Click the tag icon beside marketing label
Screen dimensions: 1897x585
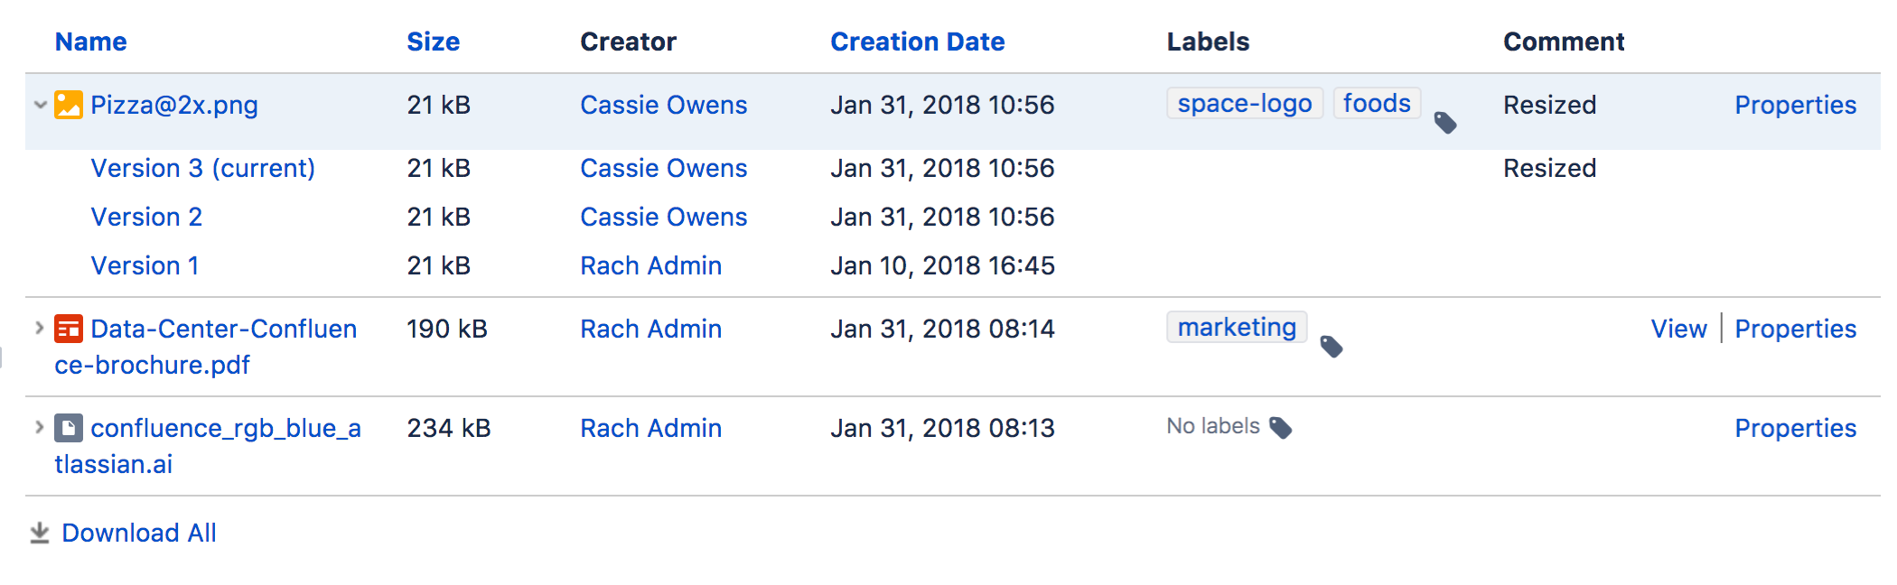[1332, 346]
